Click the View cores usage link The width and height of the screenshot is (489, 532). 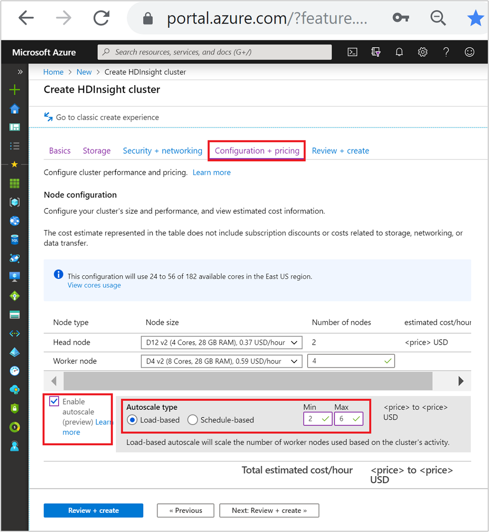coord(94,285)
